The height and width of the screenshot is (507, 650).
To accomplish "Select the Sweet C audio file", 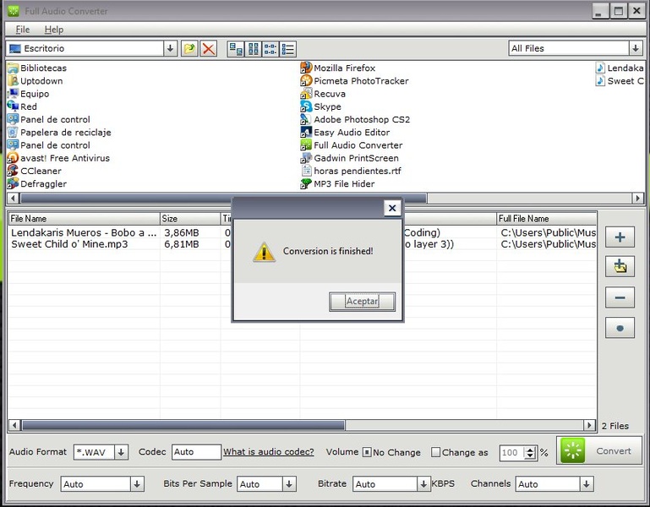I will 620,81.
